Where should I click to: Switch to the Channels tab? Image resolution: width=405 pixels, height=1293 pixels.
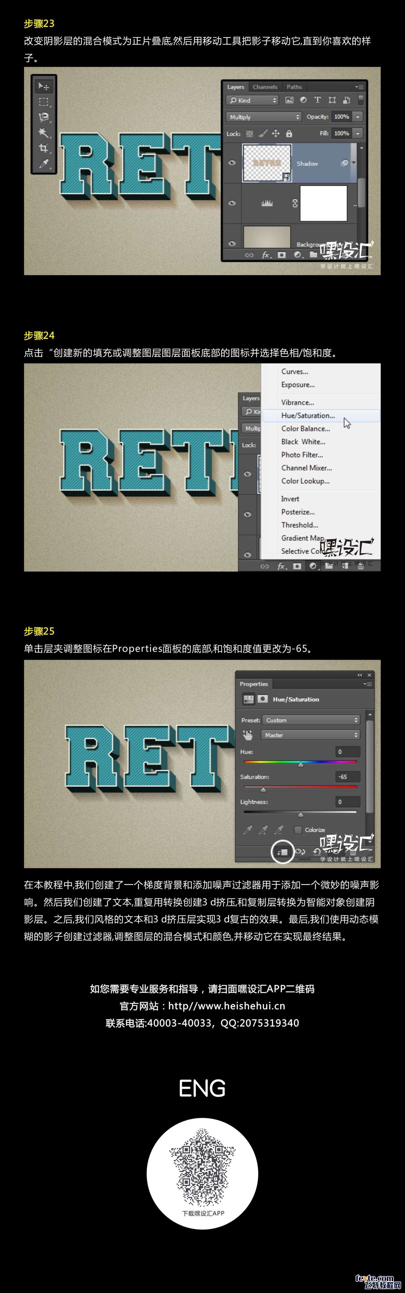[x=265, y=87]
